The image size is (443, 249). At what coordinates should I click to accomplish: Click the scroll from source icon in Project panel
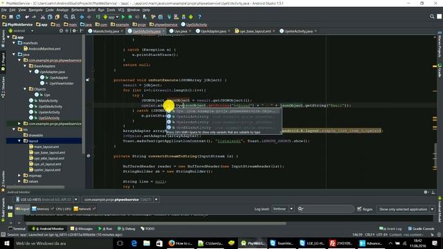coord(61,30)
